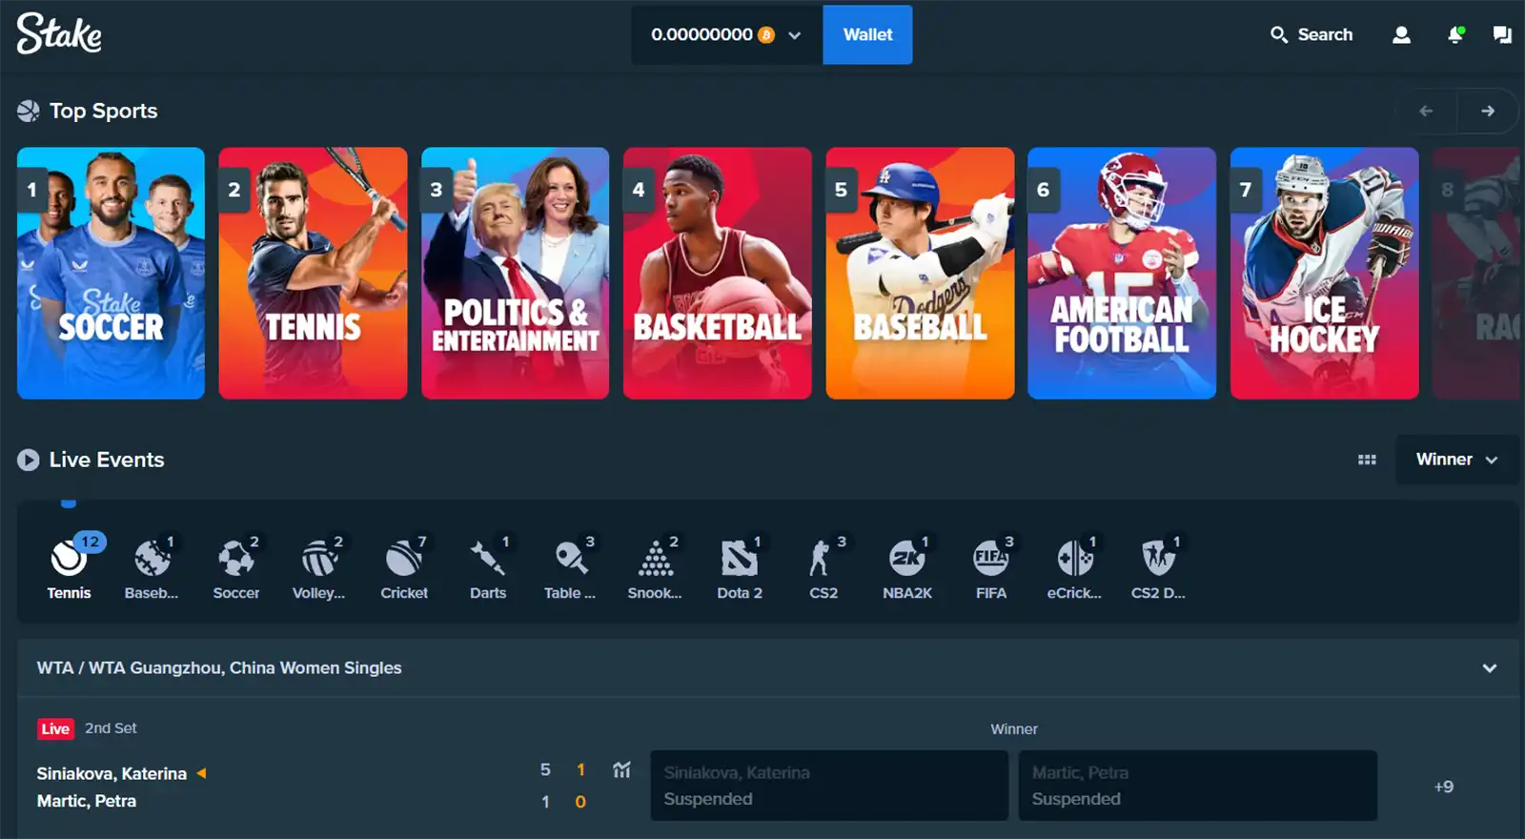
Task: Select the Darts live events tab
Action: coord(488,567)
